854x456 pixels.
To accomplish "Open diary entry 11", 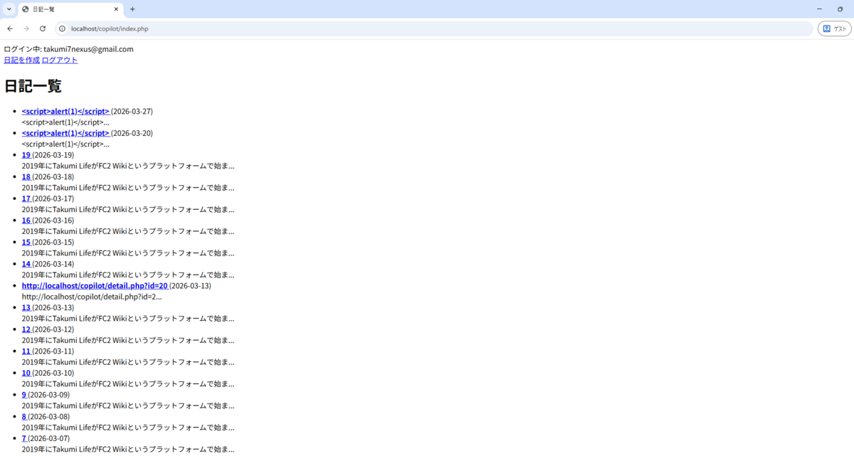I will [x=26, y=351].
